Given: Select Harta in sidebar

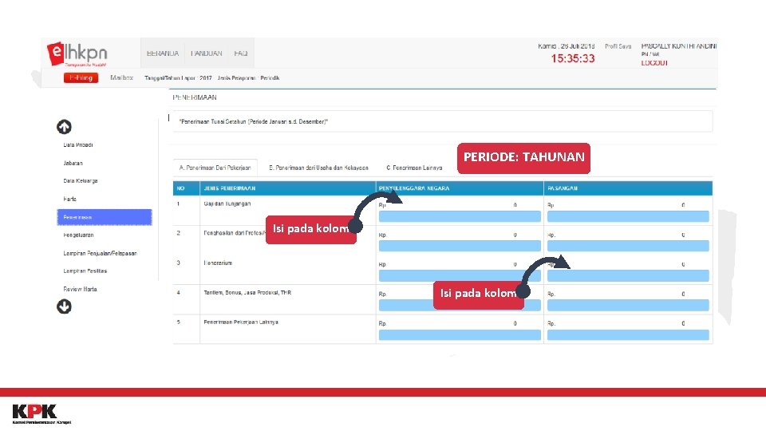Looking at the screenshot, I should 70,199.
